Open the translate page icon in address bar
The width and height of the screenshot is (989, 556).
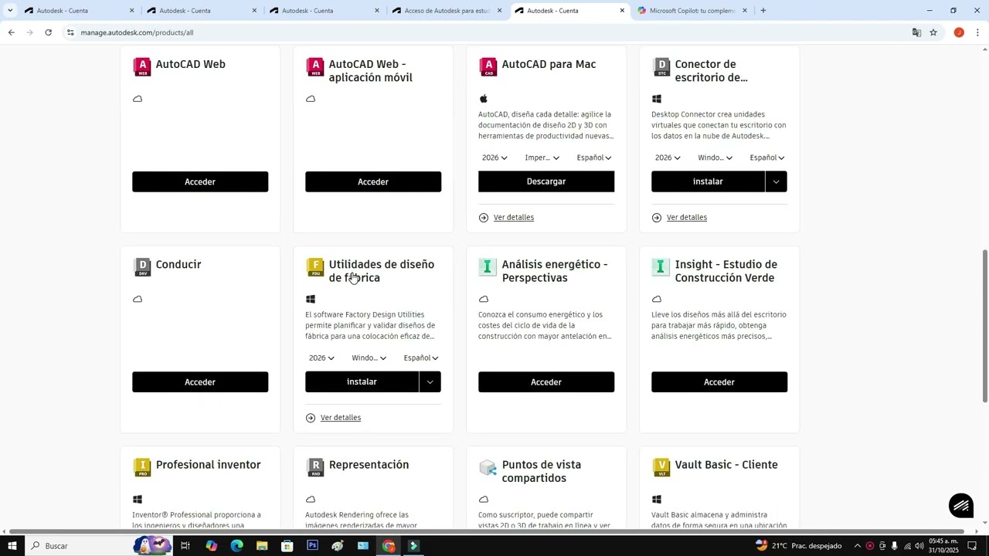tap(916, 32)
